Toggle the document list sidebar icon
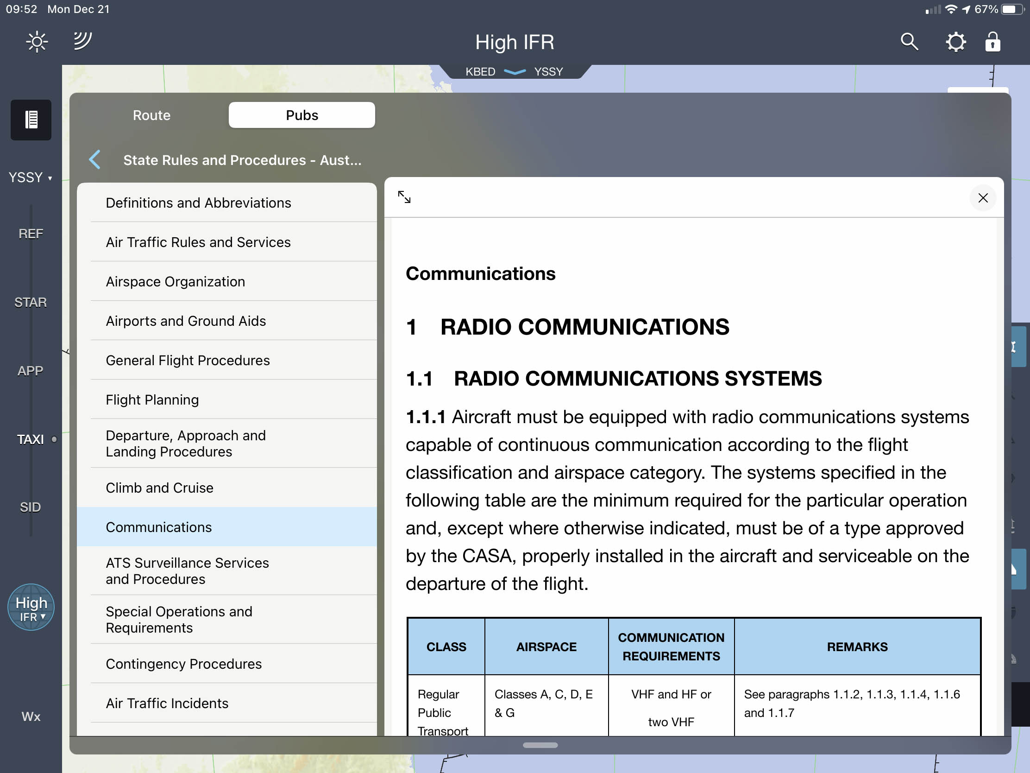Viewport: 1030px width, 773px height. [x=31, y=120]
